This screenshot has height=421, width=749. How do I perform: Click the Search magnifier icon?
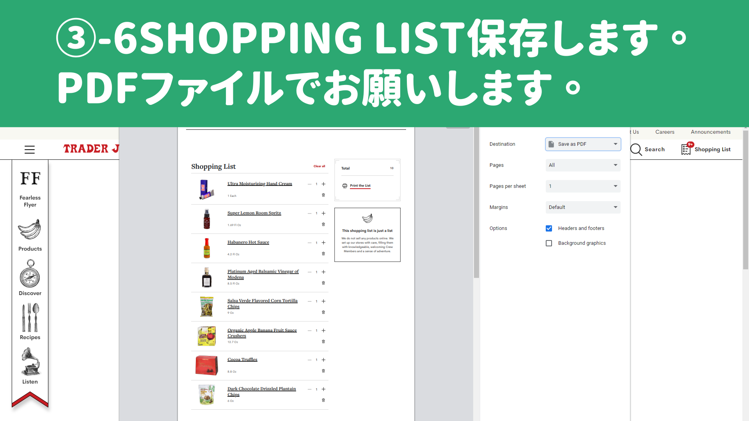[636, 150]
